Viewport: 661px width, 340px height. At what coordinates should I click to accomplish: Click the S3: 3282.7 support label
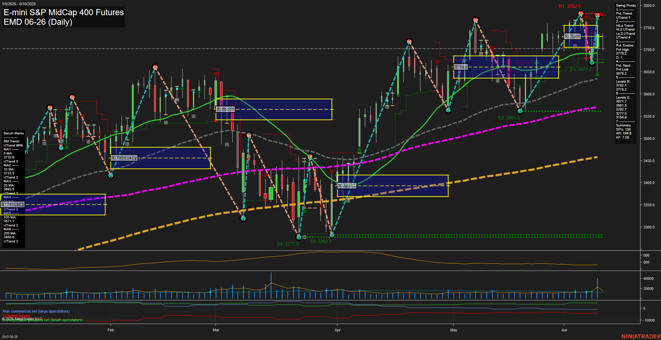(321, 241)
